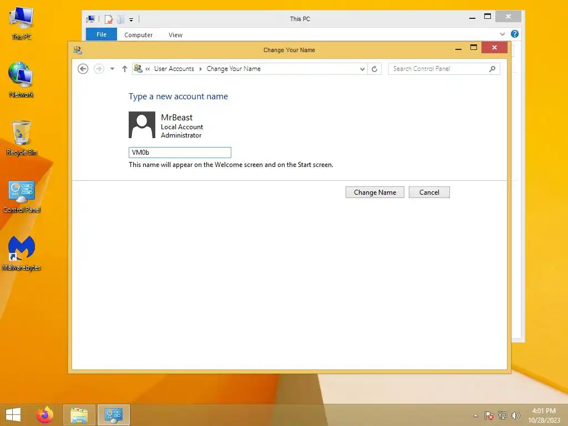Open the recent locations dropdown arrow
Screen dimensions: 568x426
[112, 69]
